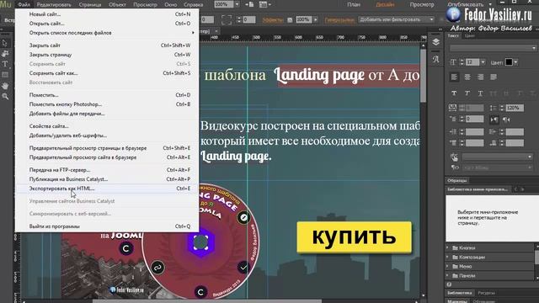Open the paragraph tag dropdown
Viewport: 539px width, 303px height.
coord(498,167)
